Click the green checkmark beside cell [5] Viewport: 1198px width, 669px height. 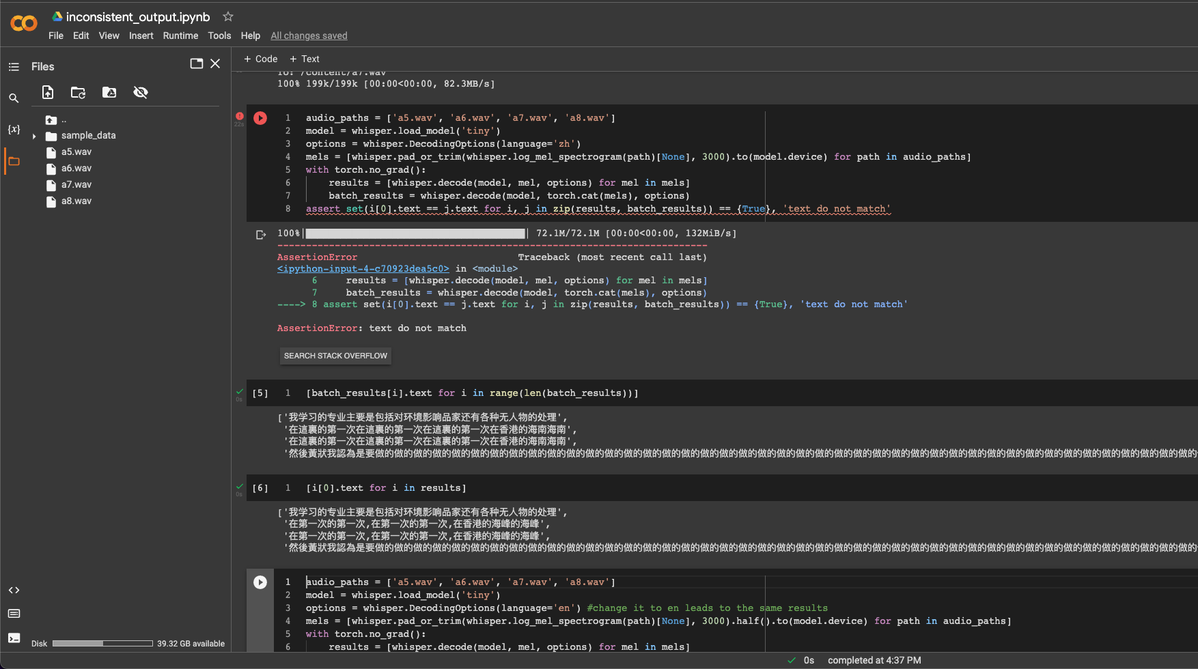click(240, 391)
